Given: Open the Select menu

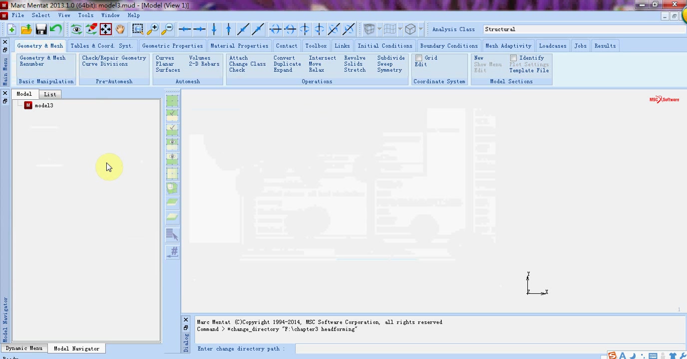Looking at the screenshot, I should tap(41, 15).
